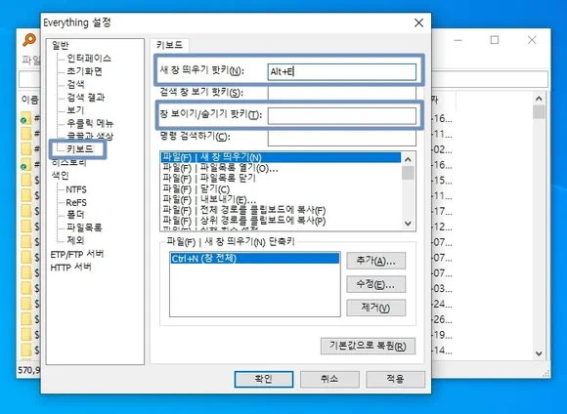The image size is (567, 414).
Task: Click the 새 창 띄우기 핫키 field
Action: pyautogui.click(x=342, y=71)
